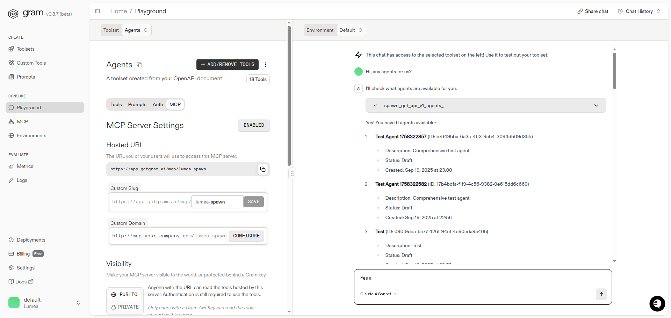Click 'Test Agent 1758322582' agent name
Viewport: 671px width, 318px height.
401,184
